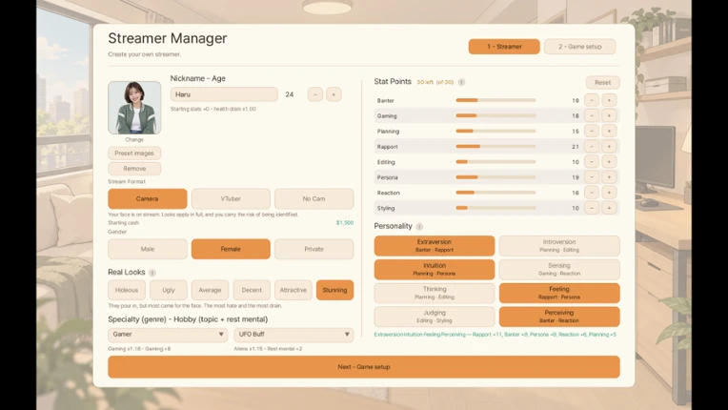Click the Nickname field containing Haru
Screen dimensions: 728x410
[x=224, y=94]
